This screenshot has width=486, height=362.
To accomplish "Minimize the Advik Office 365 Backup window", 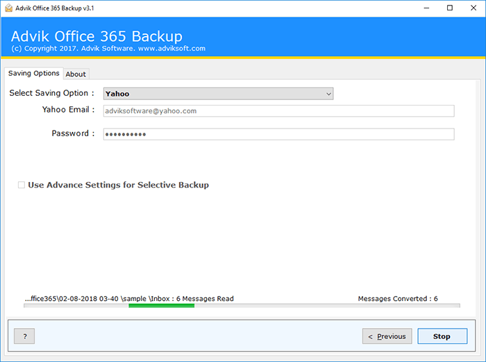I will tap(426, 8).
